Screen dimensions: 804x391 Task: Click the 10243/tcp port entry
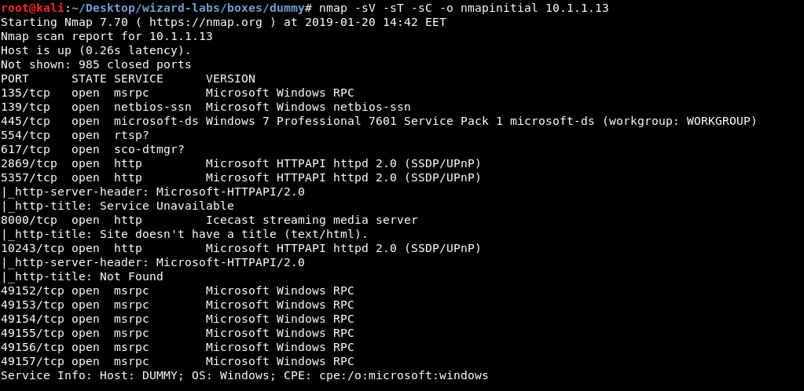point(32,248)
